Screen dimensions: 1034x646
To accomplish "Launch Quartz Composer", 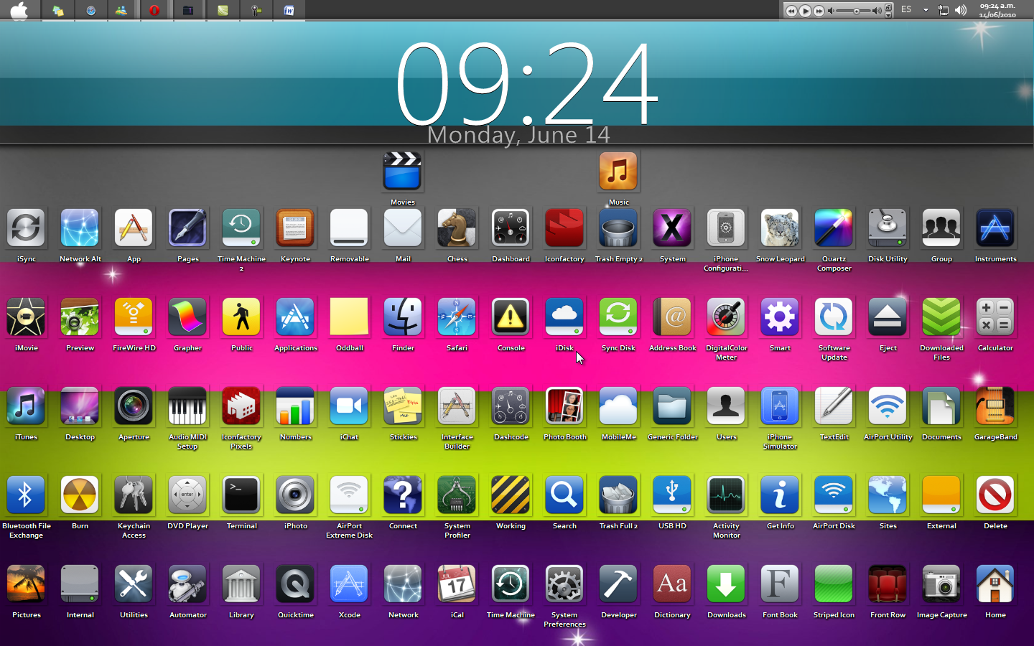I will 834,228.
